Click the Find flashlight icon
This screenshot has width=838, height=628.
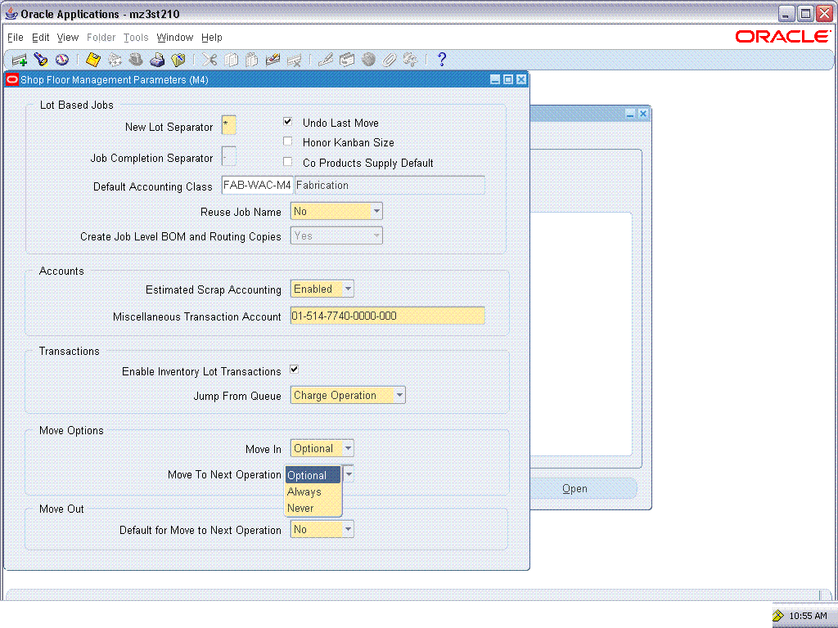[41, 59]
